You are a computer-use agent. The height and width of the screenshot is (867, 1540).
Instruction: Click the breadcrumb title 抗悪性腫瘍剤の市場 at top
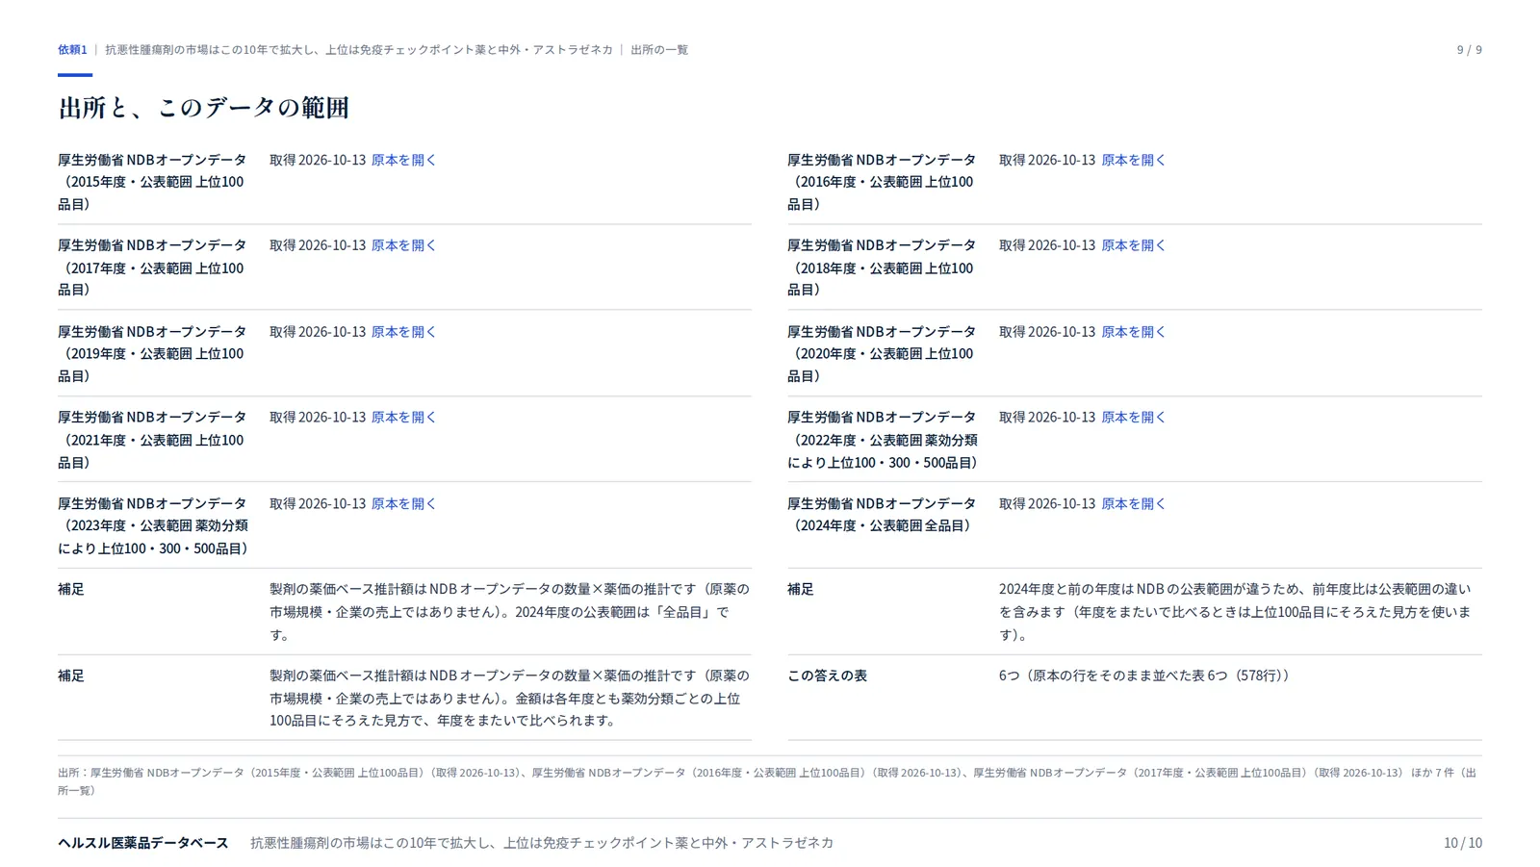point(358,49)
